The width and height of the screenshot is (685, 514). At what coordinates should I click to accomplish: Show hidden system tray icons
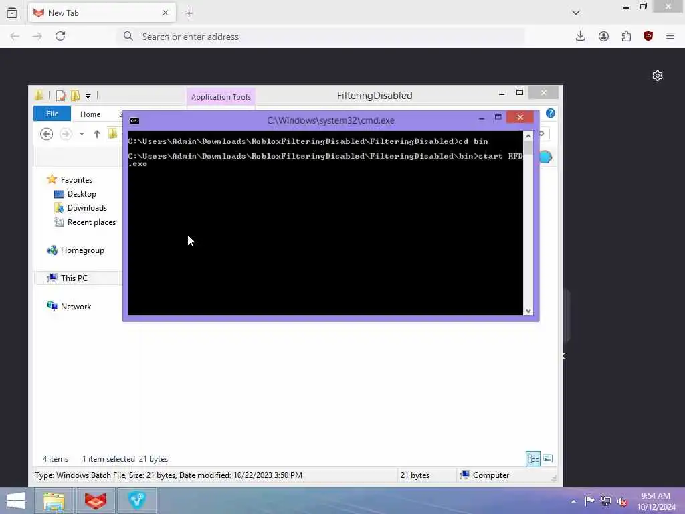click(573, 501)
